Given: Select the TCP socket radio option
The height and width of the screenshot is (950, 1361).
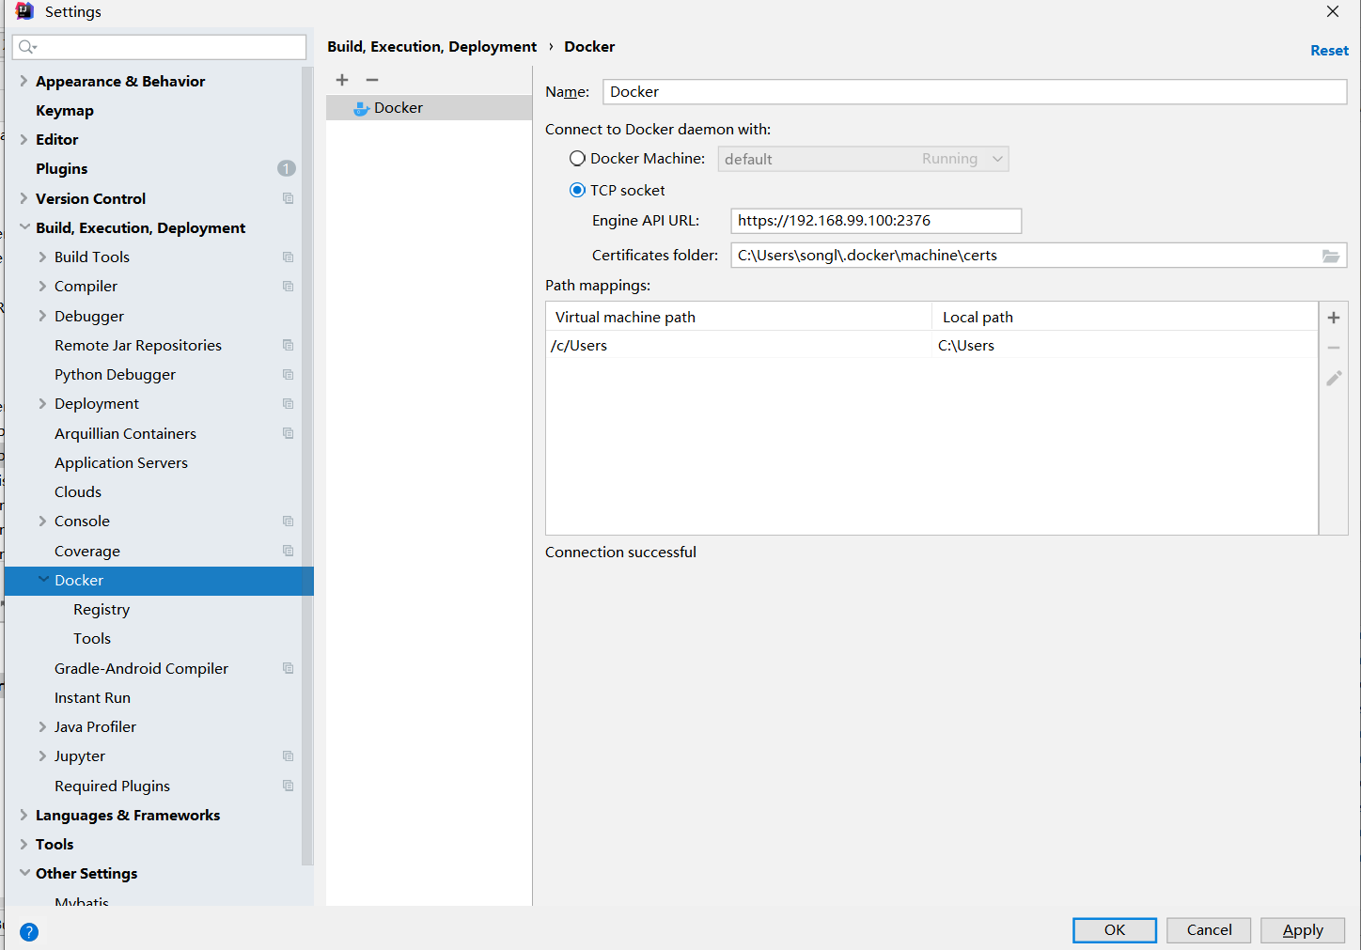Looking at the screenshot, I should [577, 190].
